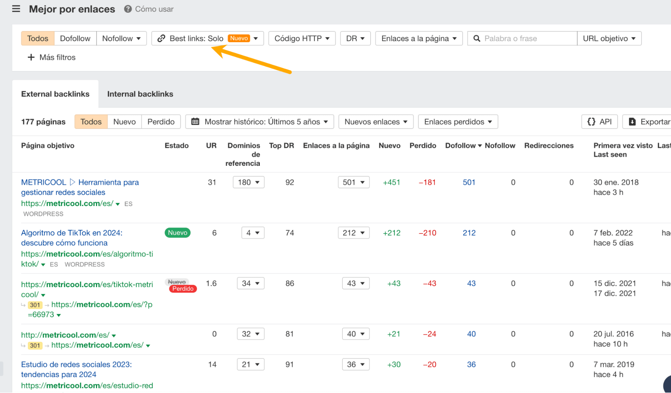
Task: Switch to the Internal backlinks tab
Action: click(140, 94)
